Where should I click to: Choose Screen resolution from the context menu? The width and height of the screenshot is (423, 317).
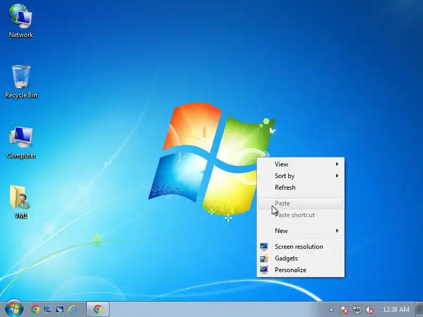[x=300, y=247]
